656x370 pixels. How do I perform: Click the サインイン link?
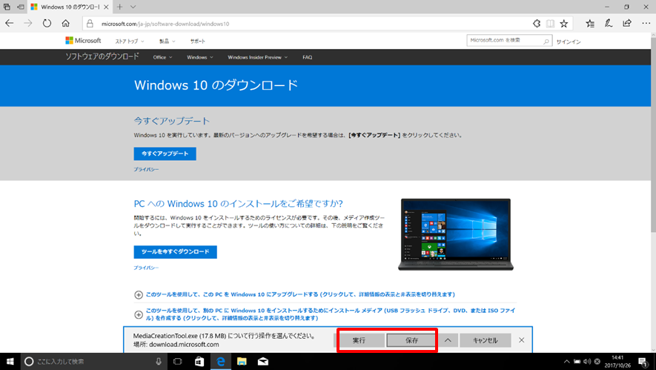pyautogui.click(x=569, y=42)
